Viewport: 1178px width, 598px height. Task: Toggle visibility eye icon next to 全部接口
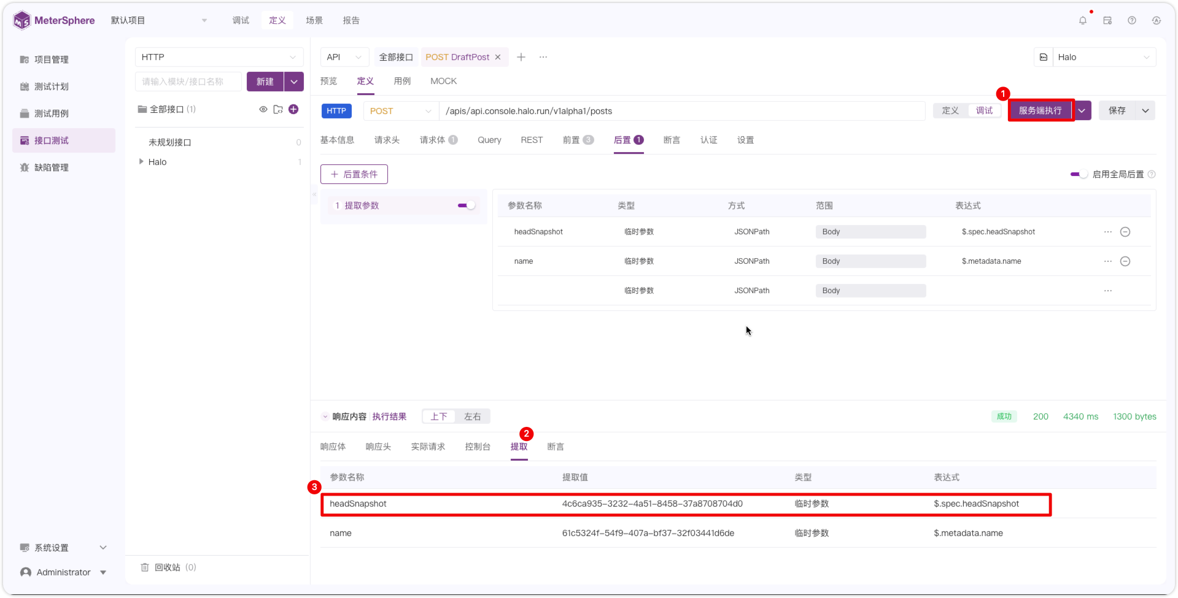(263, 109)
